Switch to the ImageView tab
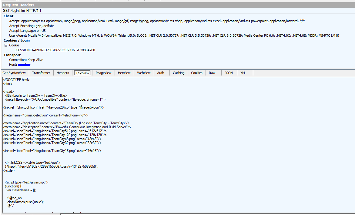Screen dimensions: 355x215 [103, 73]
